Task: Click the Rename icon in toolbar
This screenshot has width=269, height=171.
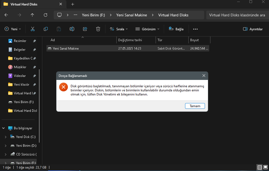Action: [72, 29]
